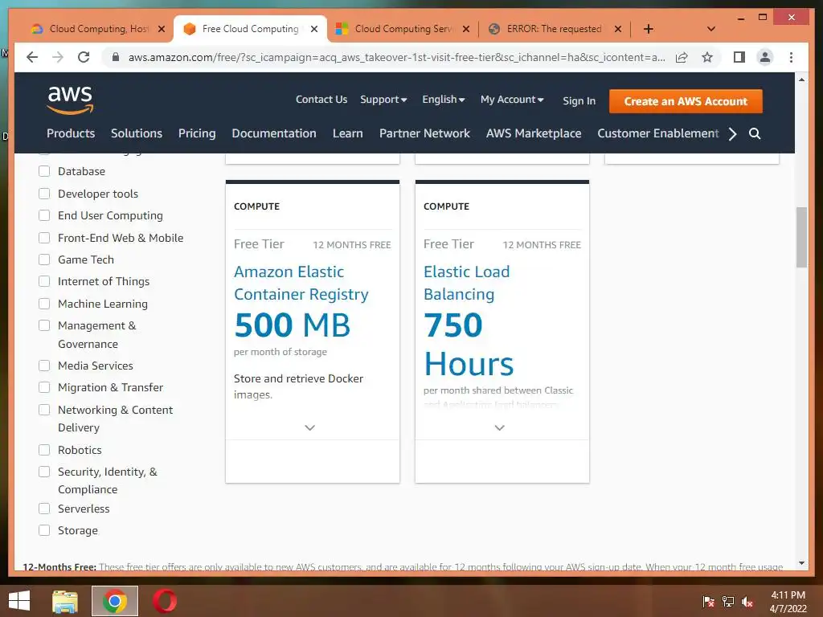Viewport: 823px width, 617px height.
Task: Expand the Elastic Load Balancing card chevron
Action: (500, 427)
